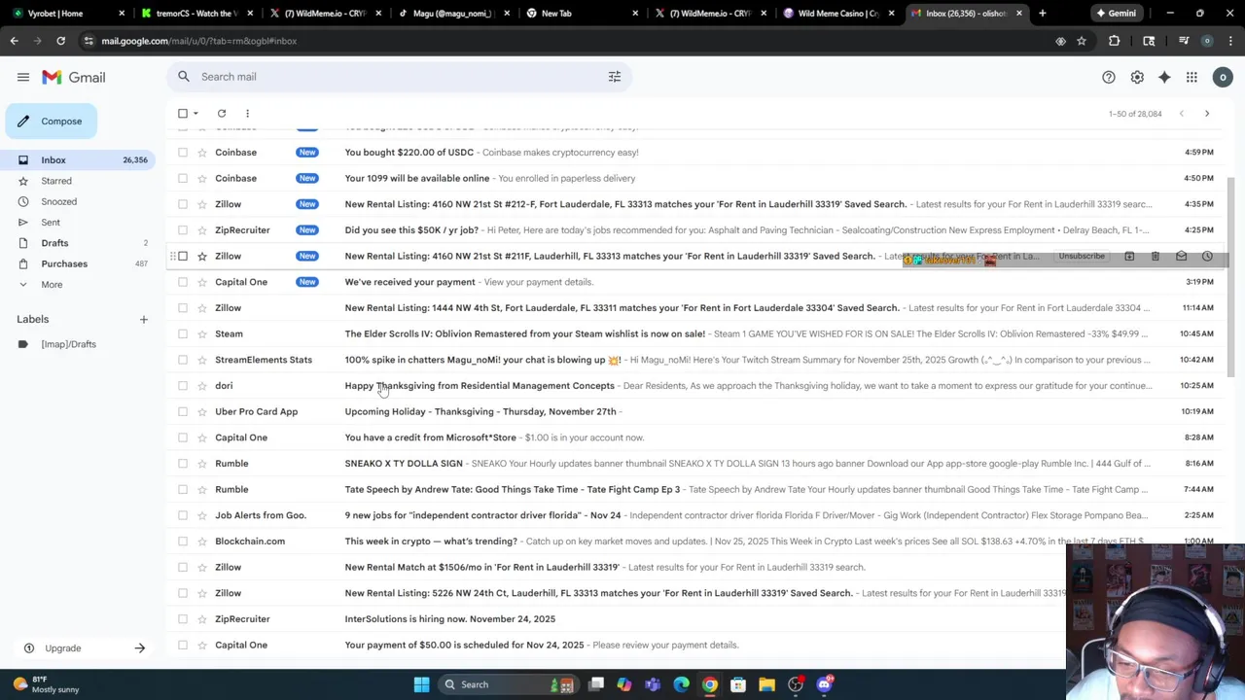Open Chrome three-dot menu

1229,41
